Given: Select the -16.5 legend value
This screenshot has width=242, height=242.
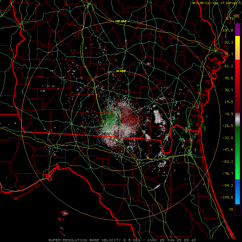Looking at the screenshot, I should coord(228,126).
